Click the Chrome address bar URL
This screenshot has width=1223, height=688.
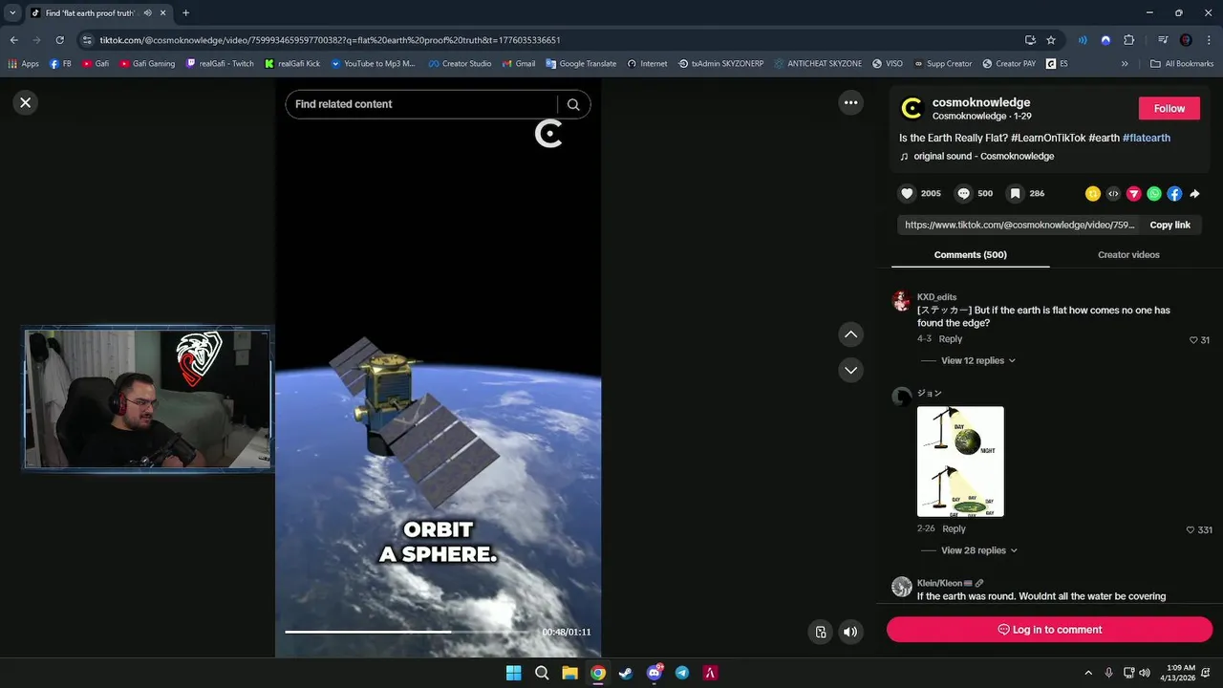pyautogui.click(x=330, y=40)
